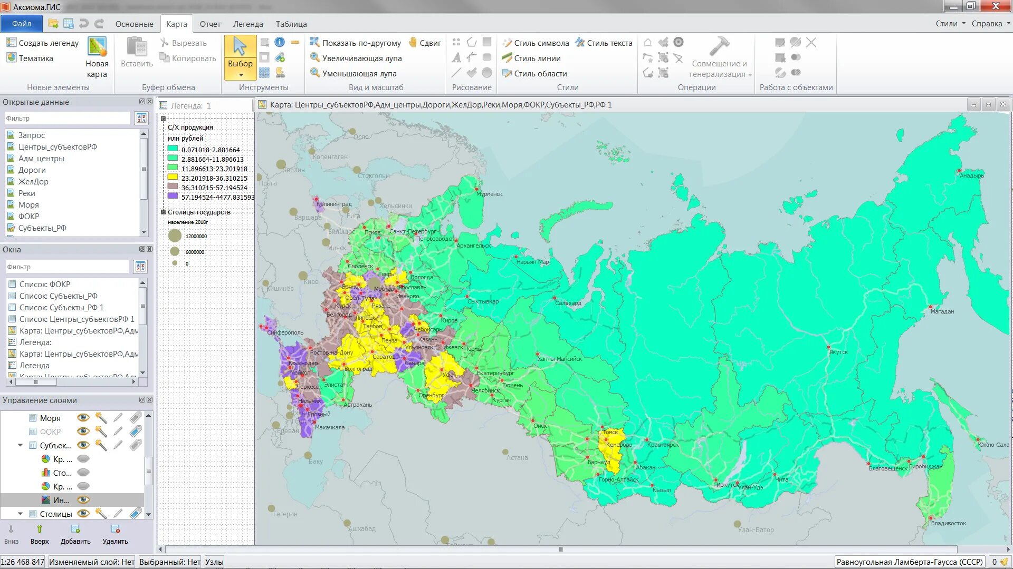Click Добавить layer icon
This screenshot has height=569, width=1013.
[x=75, y=529]
